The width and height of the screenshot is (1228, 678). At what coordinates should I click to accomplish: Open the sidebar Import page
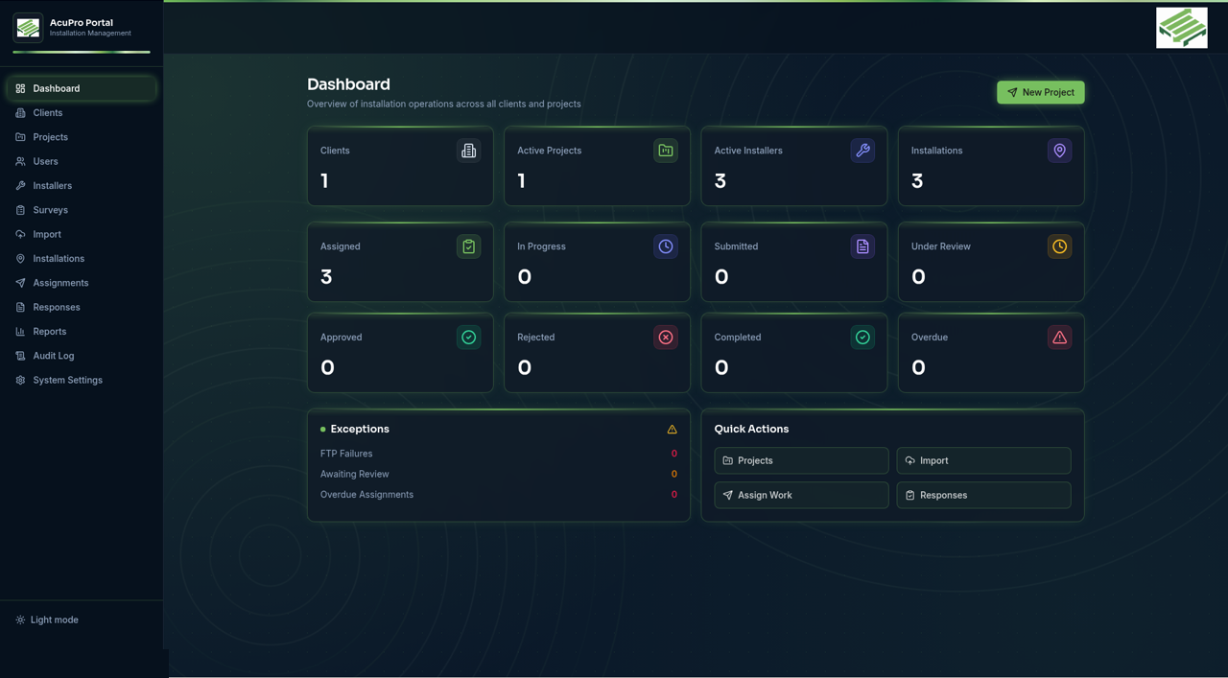coord(82,234)
